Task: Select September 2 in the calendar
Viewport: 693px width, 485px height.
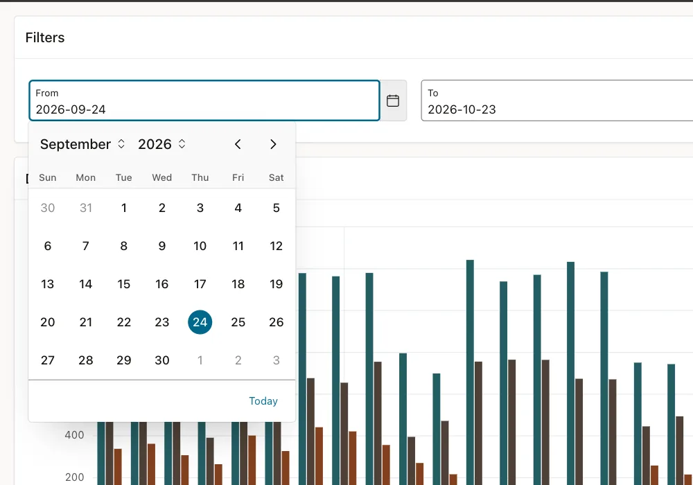Action: 161,208
